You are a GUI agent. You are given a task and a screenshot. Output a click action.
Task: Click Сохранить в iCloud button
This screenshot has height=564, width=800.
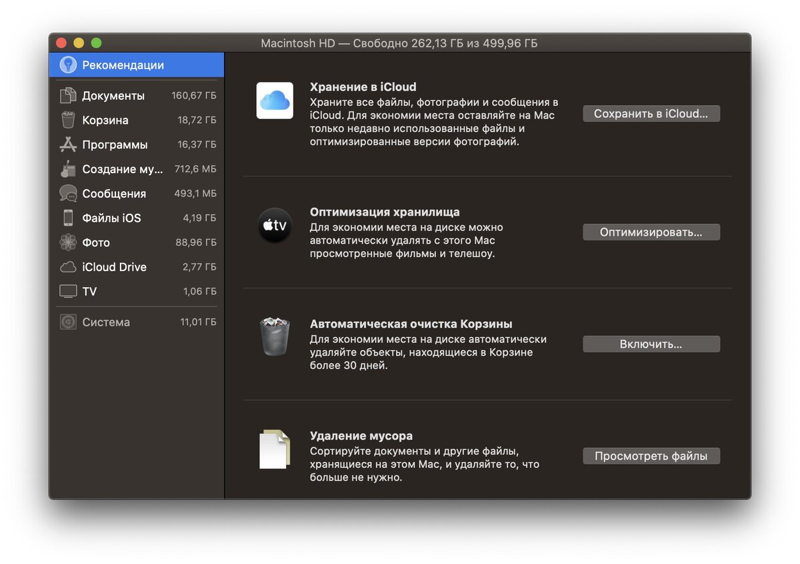651,113
